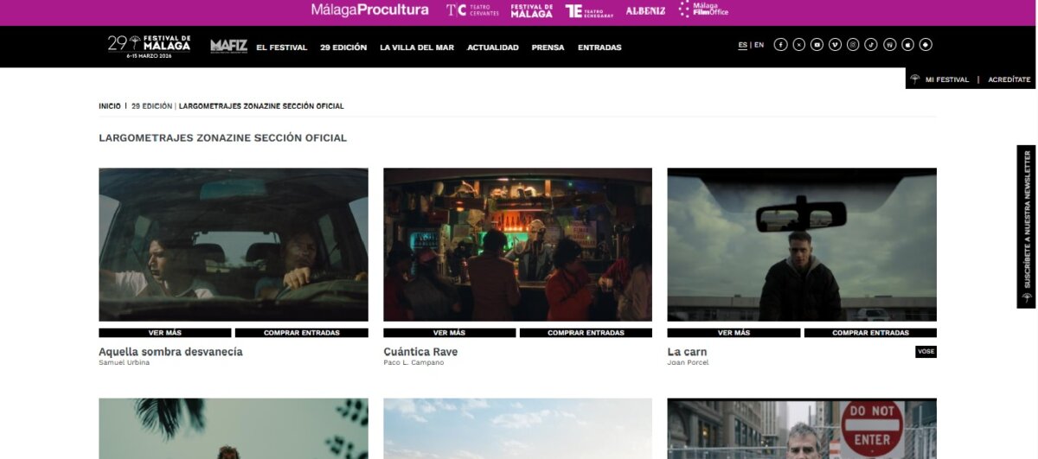
Task: Open the La Villa del Mar menu
Action: coord(416,48)
